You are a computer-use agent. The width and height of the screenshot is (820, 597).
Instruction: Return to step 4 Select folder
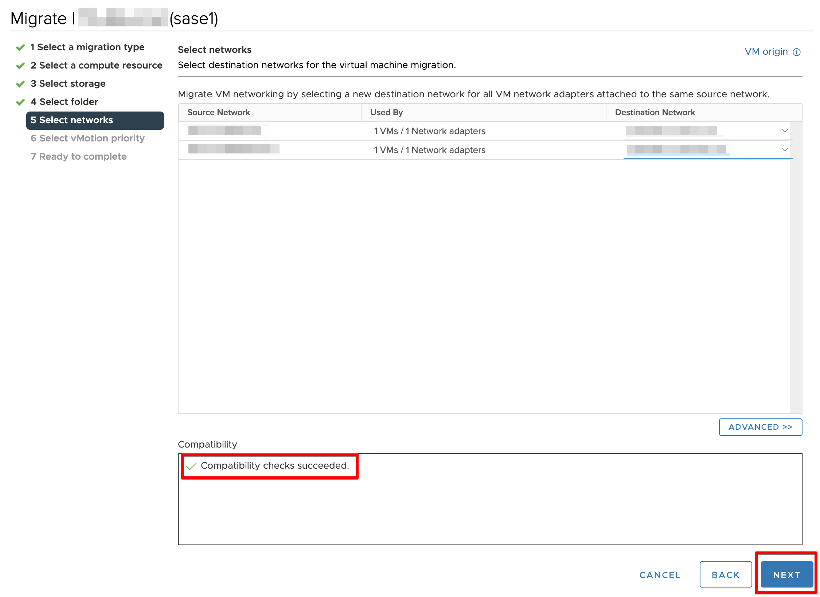(x=65, y=102)
